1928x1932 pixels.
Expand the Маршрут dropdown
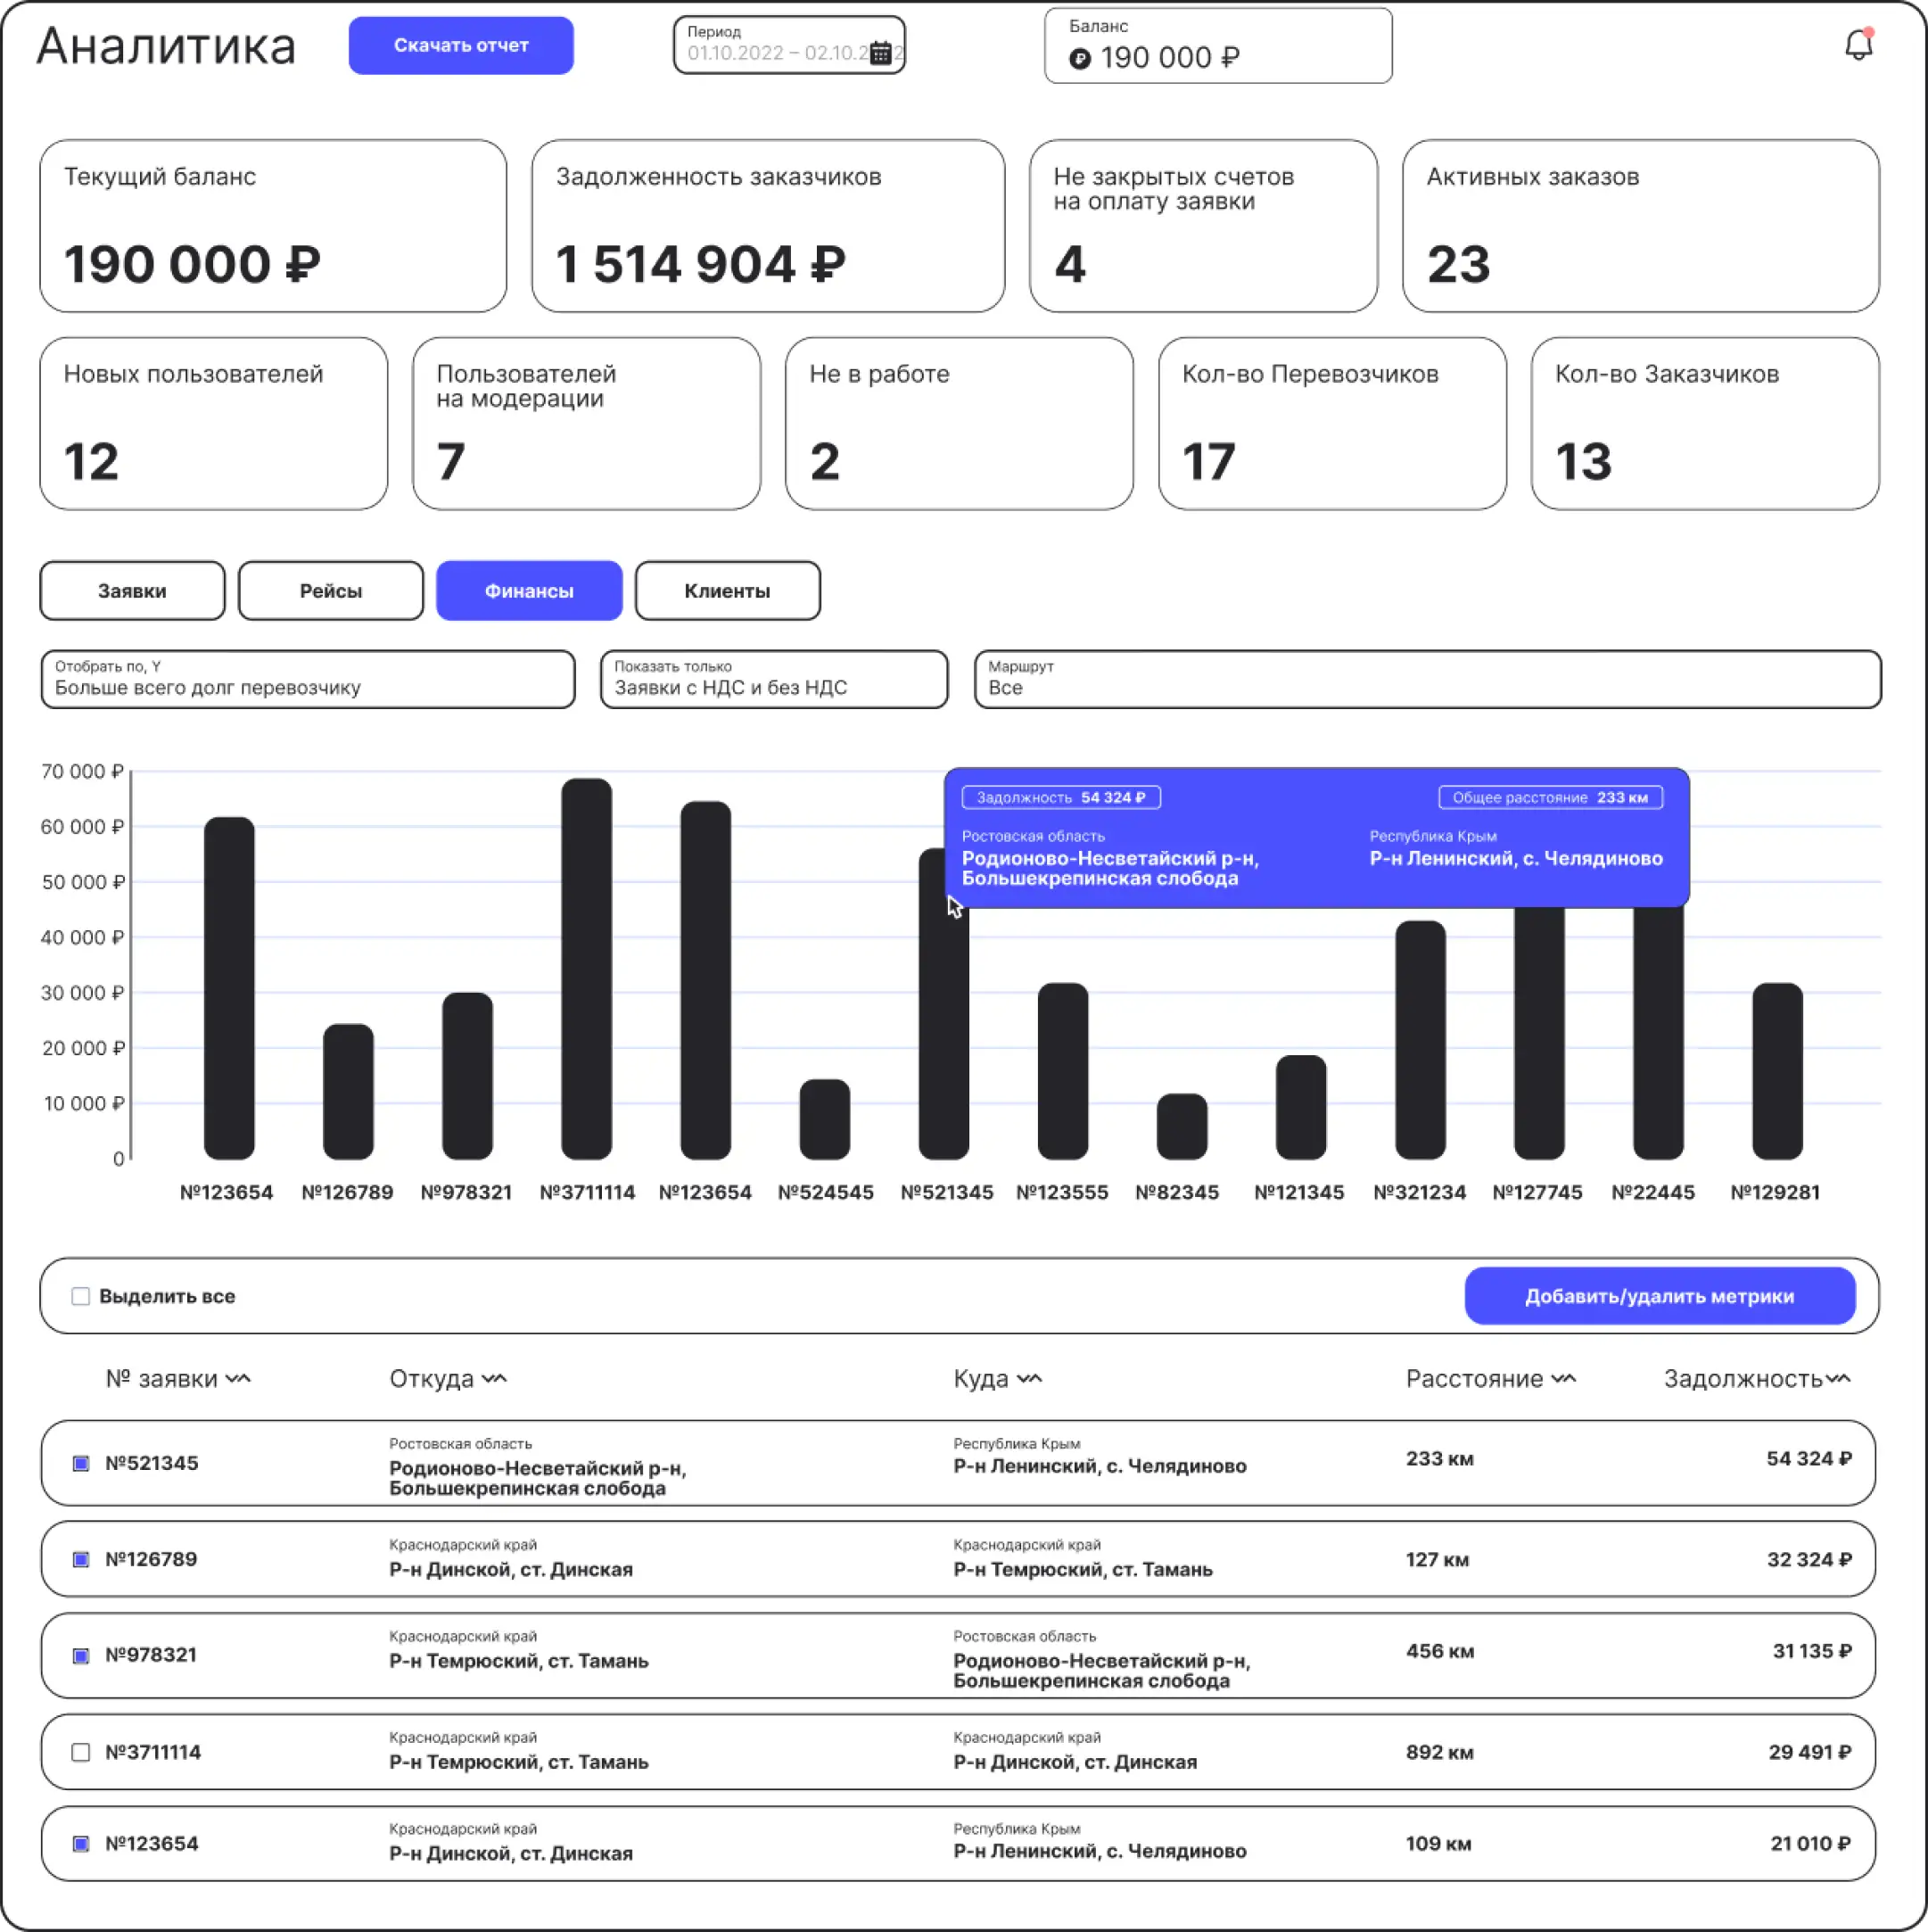1426,680
